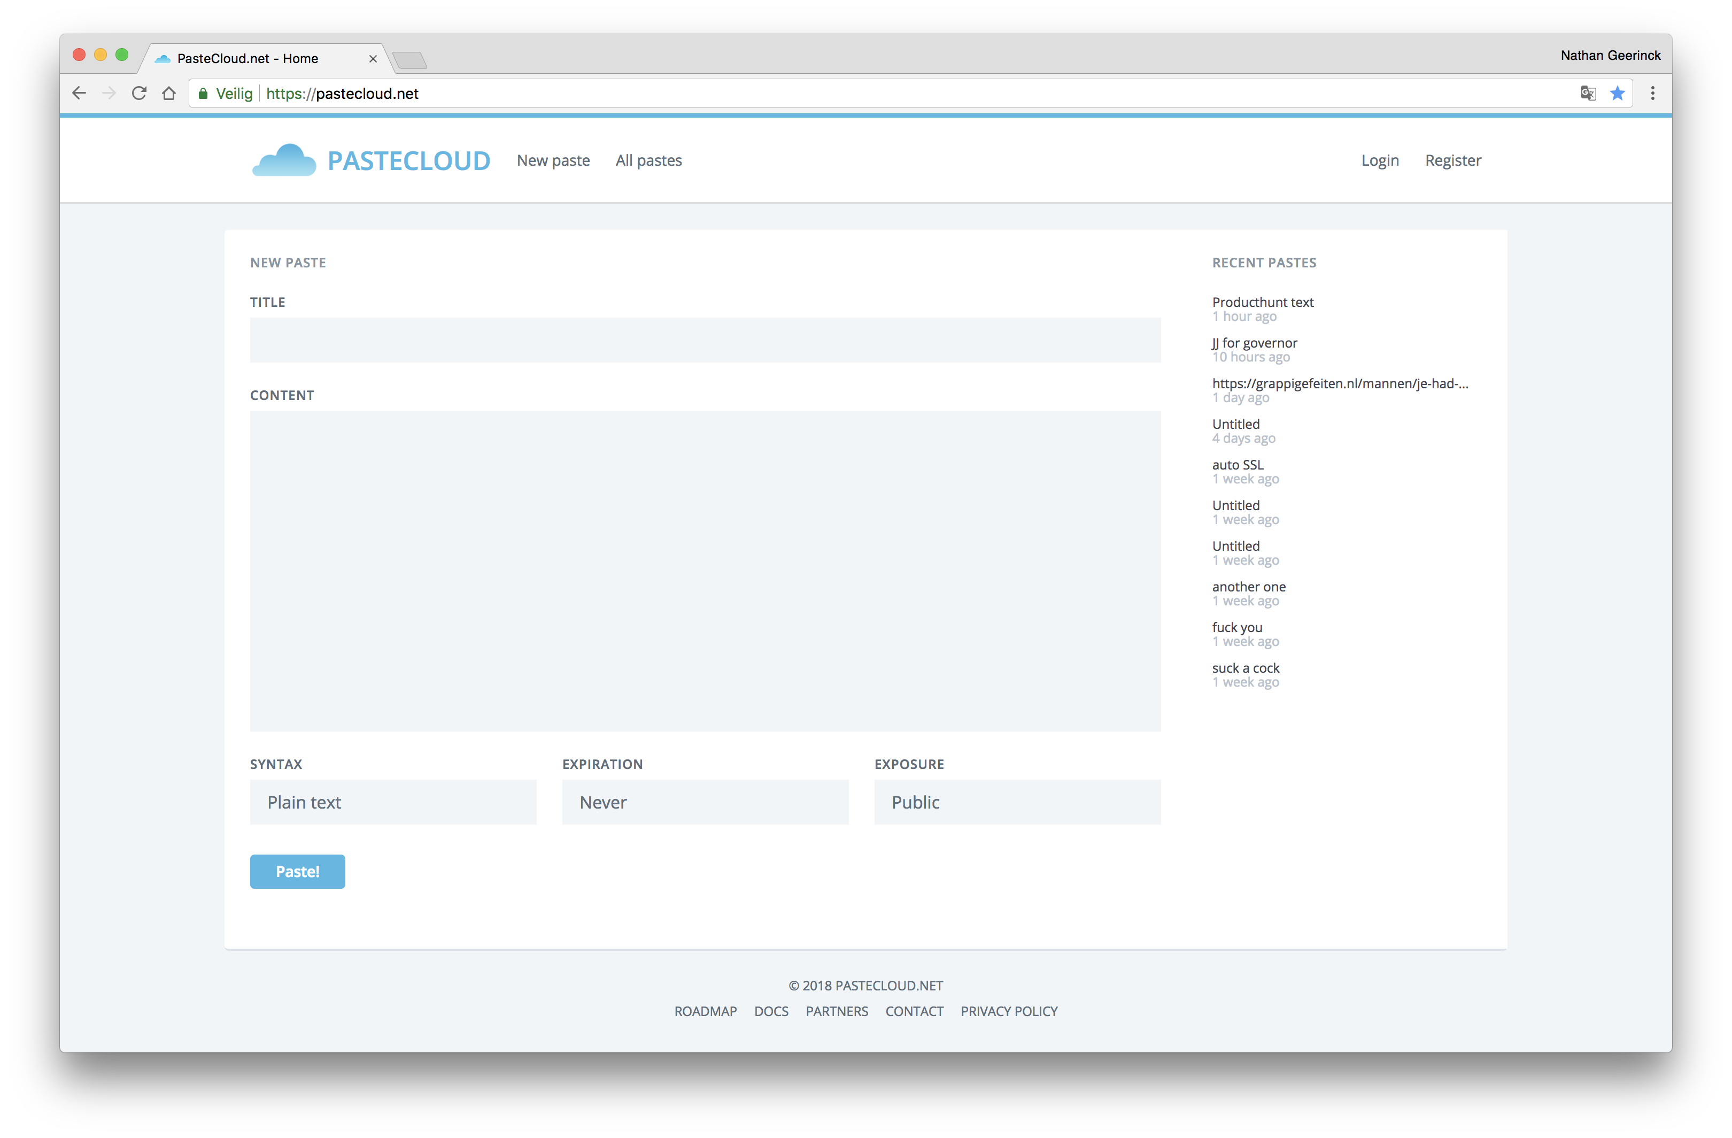This screenshot has width=1732, height=1138.
Task: Open the Privacy Policy footer link
Action: [x=1009, y=1011]
